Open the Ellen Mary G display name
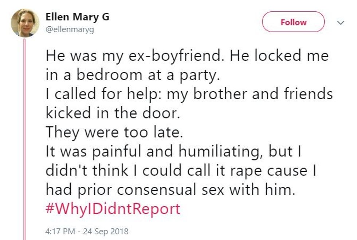This screenshot has width=357, height=240. pyautogui.click(x=77, y=17)
